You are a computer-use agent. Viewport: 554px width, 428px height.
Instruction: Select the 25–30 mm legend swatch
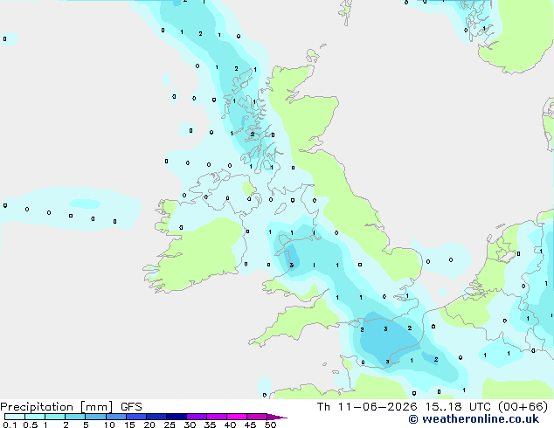click(177, 417)
